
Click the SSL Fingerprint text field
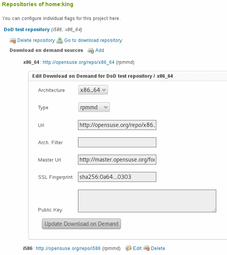point(117,177)
